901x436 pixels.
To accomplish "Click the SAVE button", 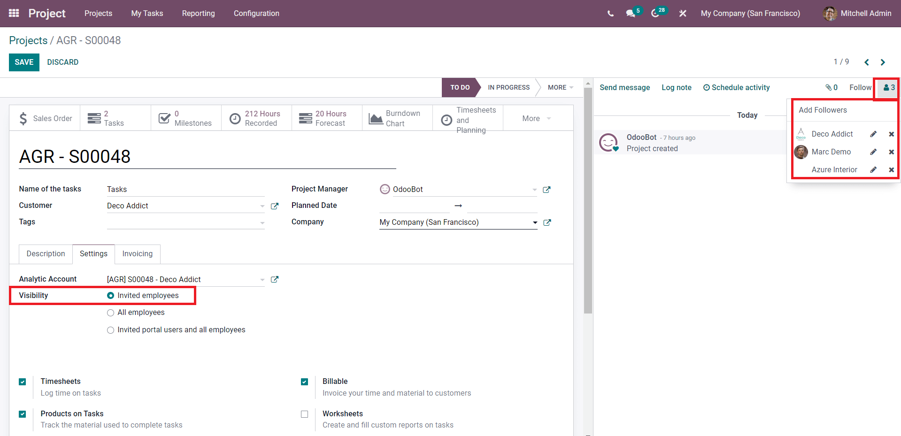I will tap(24, 62).
